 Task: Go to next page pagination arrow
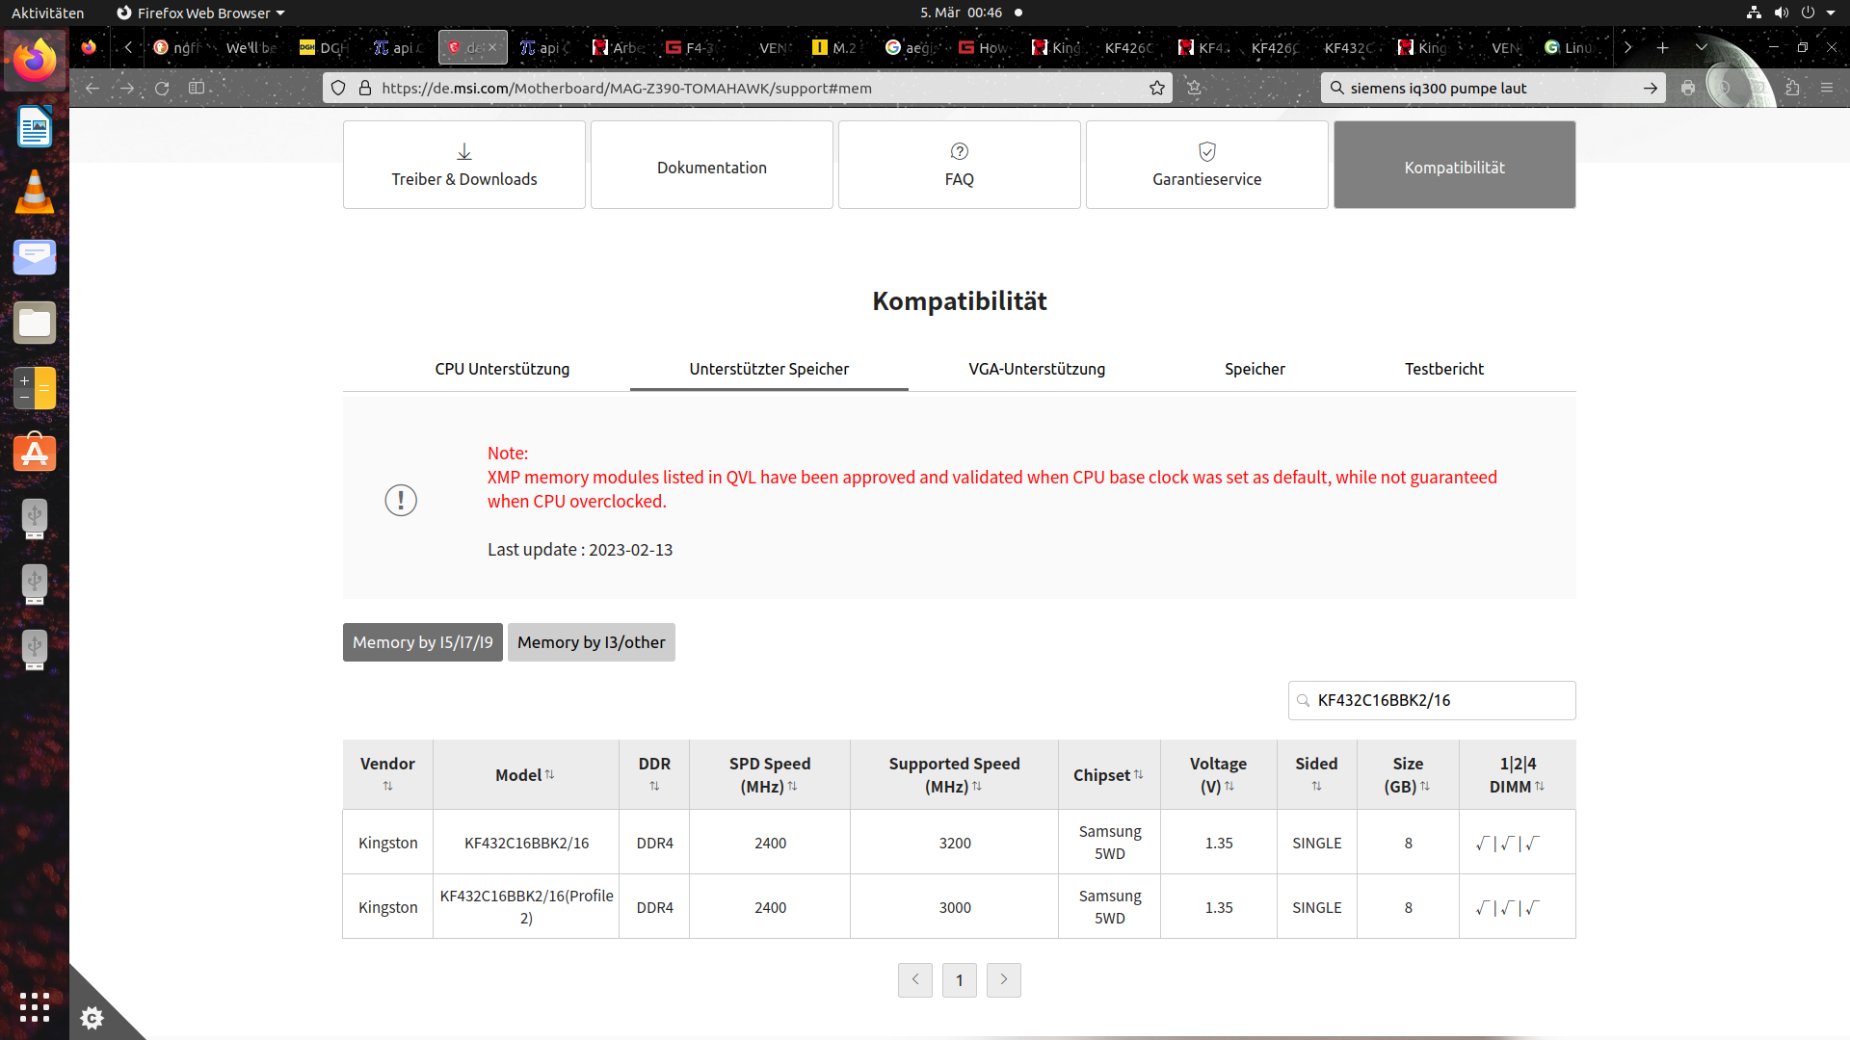click(1003, 979)
